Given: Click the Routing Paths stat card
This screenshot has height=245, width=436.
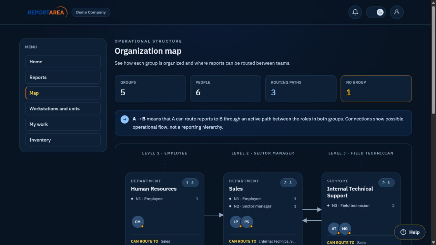Looking at the screenshot, I should (x=301, y=89).
